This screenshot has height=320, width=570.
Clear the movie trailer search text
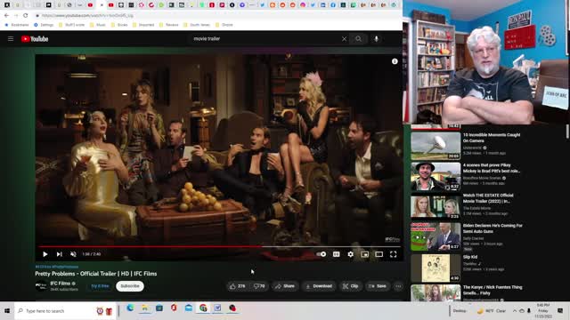(344, 39)
